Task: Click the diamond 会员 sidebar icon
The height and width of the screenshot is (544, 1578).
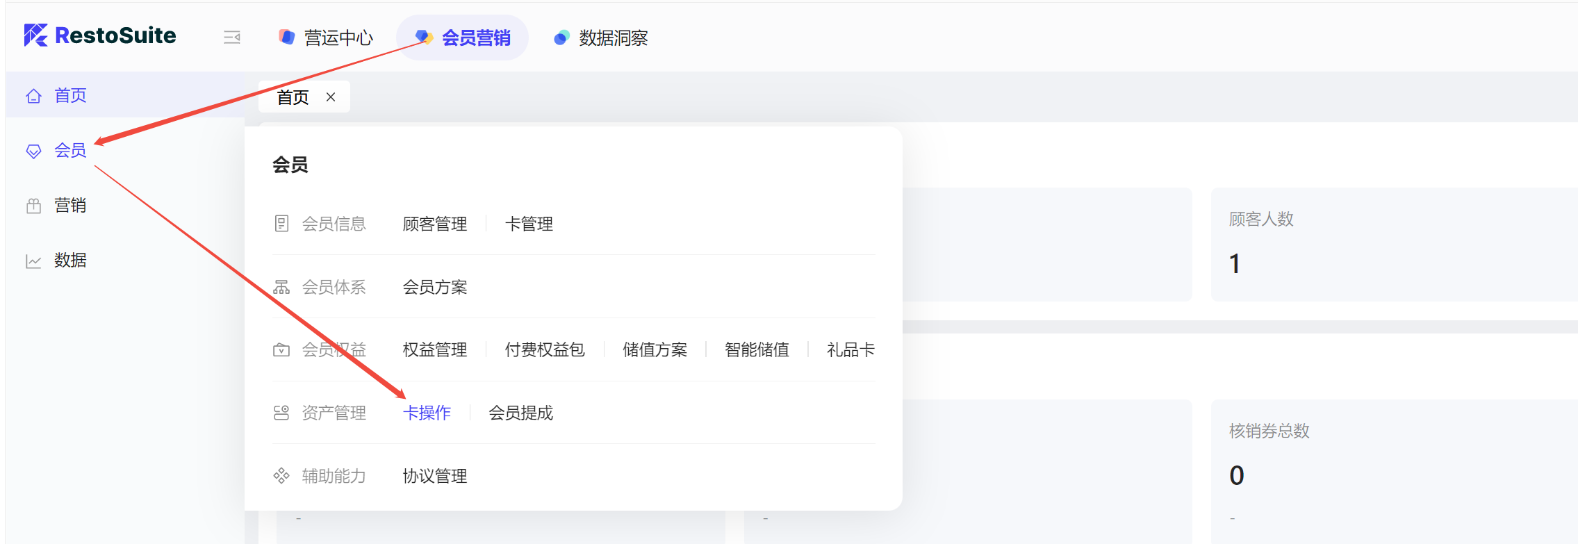Action: coord(33,151)
